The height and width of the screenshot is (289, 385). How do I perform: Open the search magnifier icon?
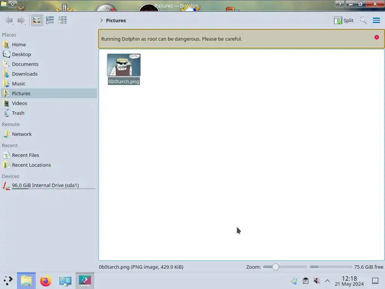coord(363,20)
